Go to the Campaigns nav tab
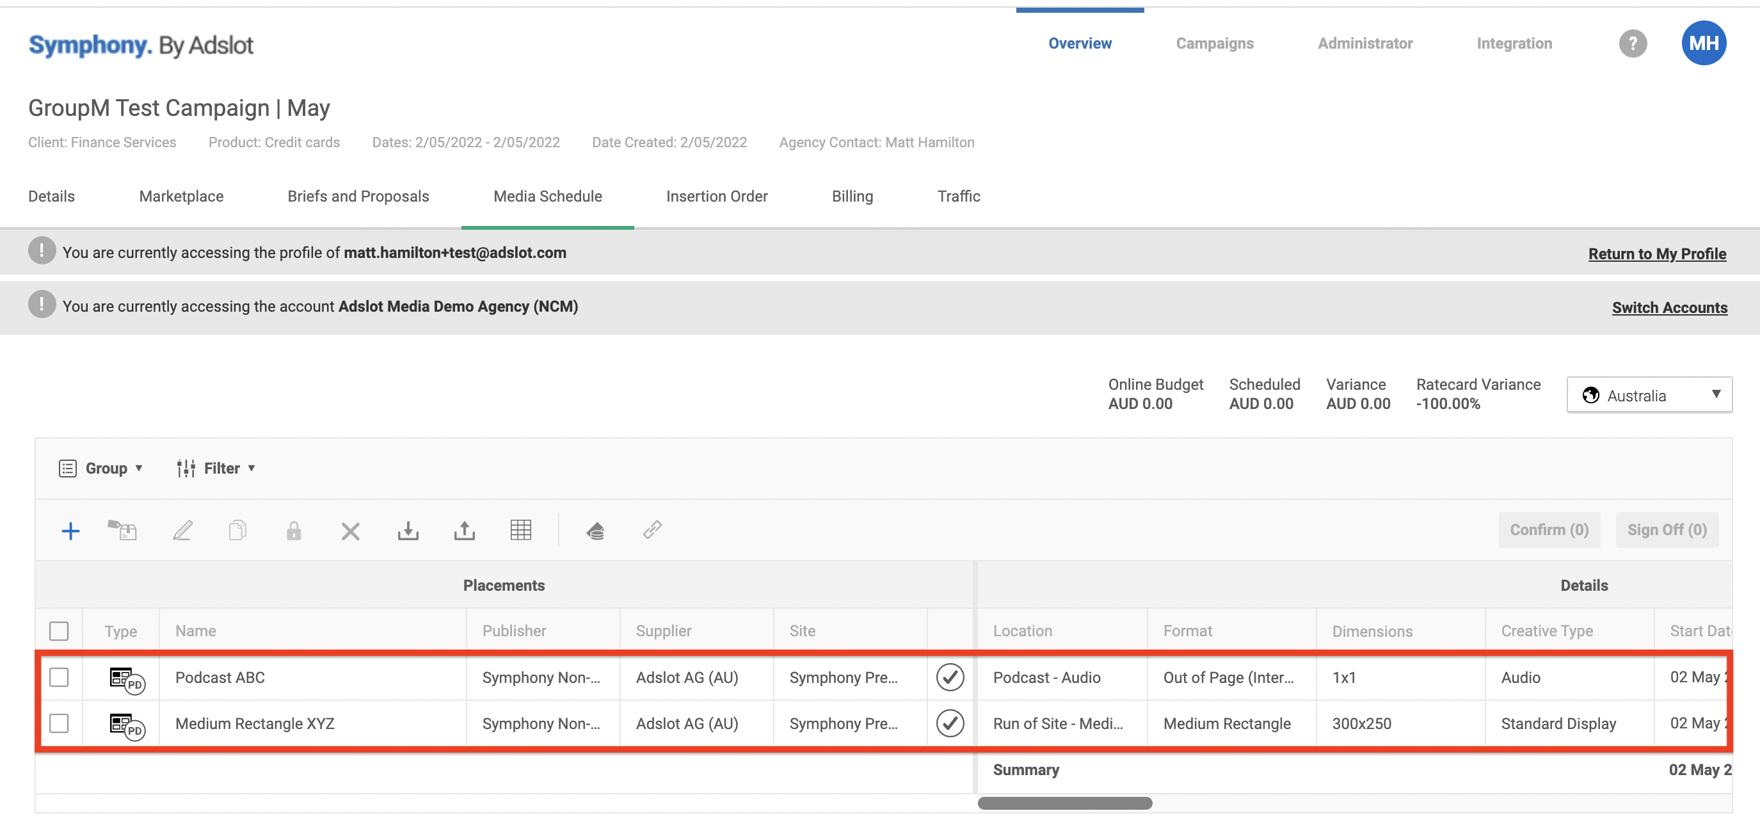The width and height of the screenshot is (1760, 818). tap(1214, 43)
